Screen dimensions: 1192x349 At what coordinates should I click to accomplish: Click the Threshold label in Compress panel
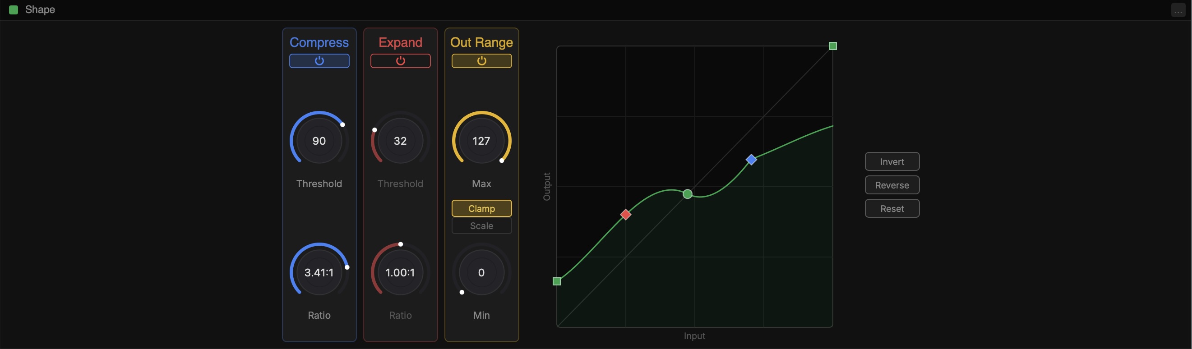[319, 184]
